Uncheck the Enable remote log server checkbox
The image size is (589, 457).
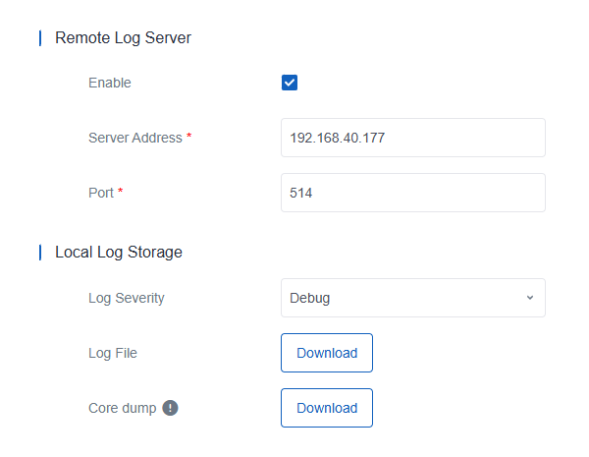(290, 83)
